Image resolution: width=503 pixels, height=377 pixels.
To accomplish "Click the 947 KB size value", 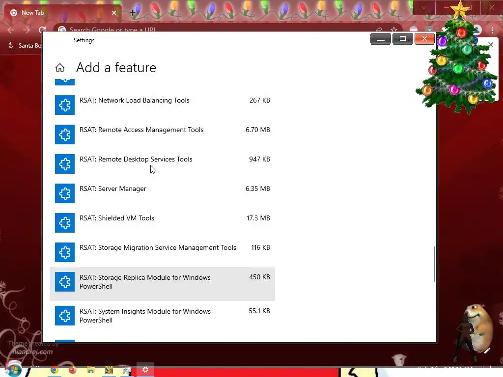I will pyautogui.click(x=259, y=160).
